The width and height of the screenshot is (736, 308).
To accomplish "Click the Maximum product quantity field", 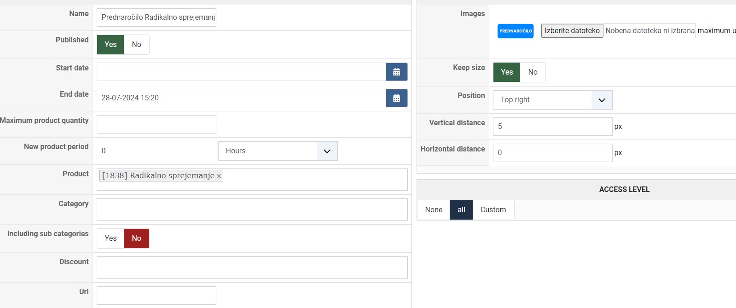I will (x=156, y=124).
